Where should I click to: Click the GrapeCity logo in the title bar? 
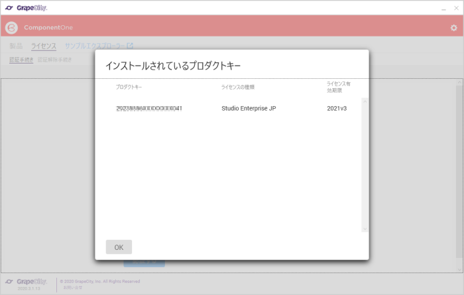[26, 8]
